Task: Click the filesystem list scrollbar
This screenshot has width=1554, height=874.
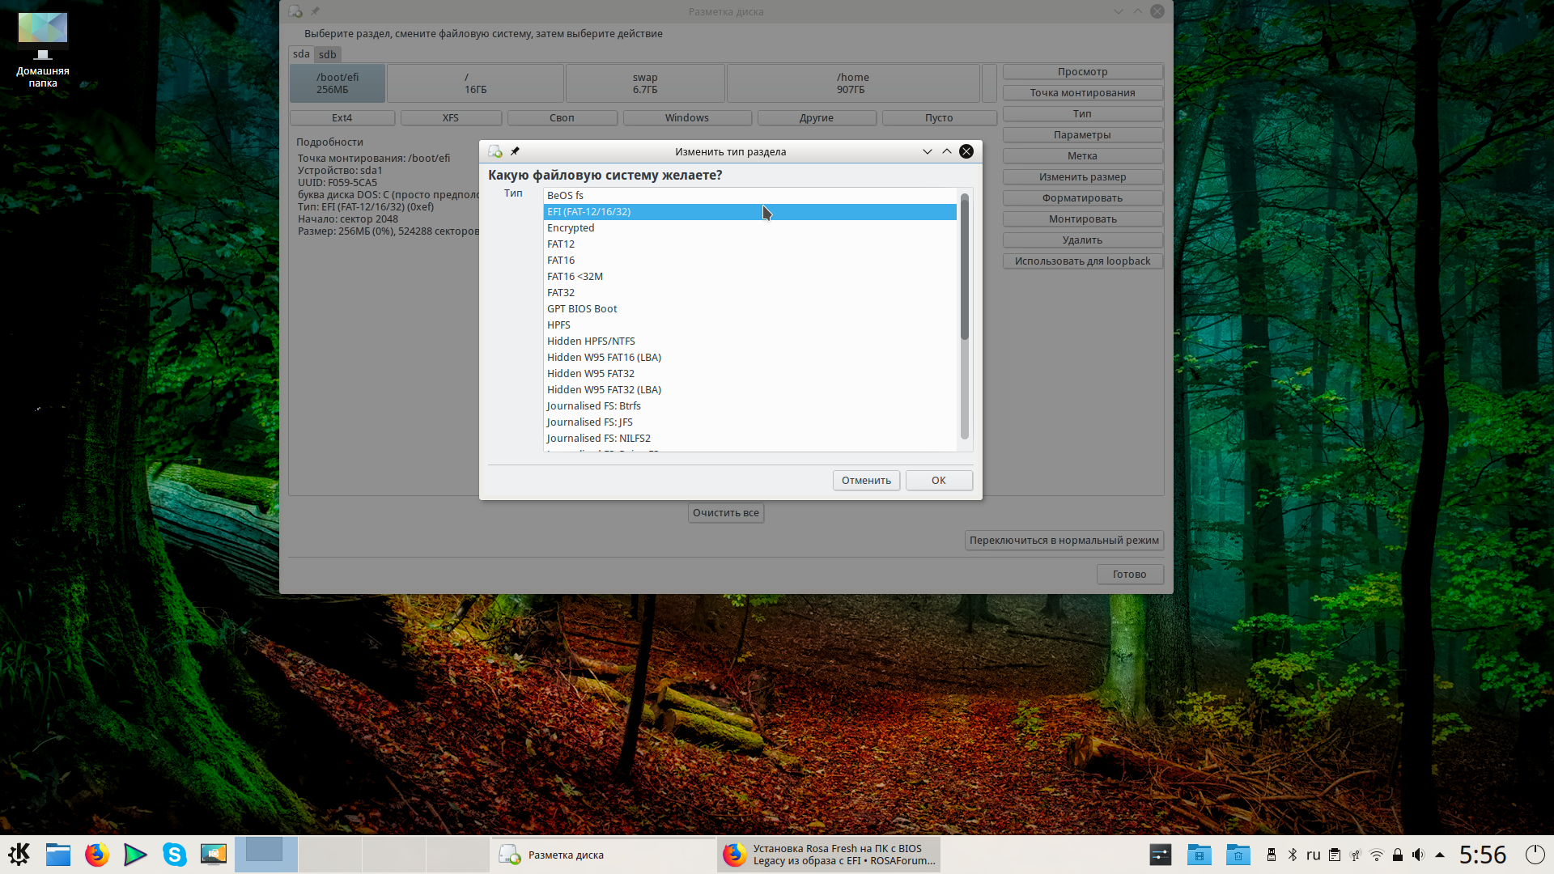Action: pos(964,267)
